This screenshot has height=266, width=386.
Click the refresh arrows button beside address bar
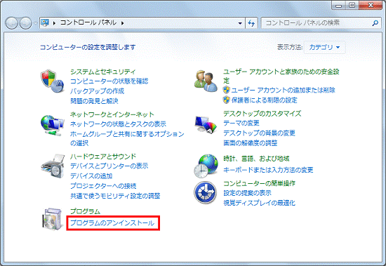click(x=251, y=23)
